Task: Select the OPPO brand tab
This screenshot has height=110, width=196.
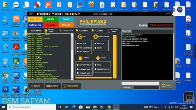Action: [x=51, y=19]
